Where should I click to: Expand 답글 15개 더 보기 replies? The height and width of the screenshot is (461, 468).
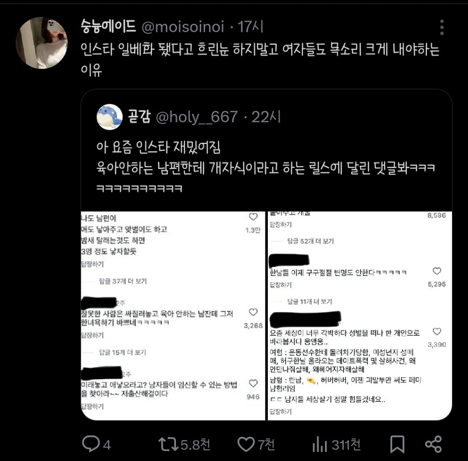click(x=122, y=352)
